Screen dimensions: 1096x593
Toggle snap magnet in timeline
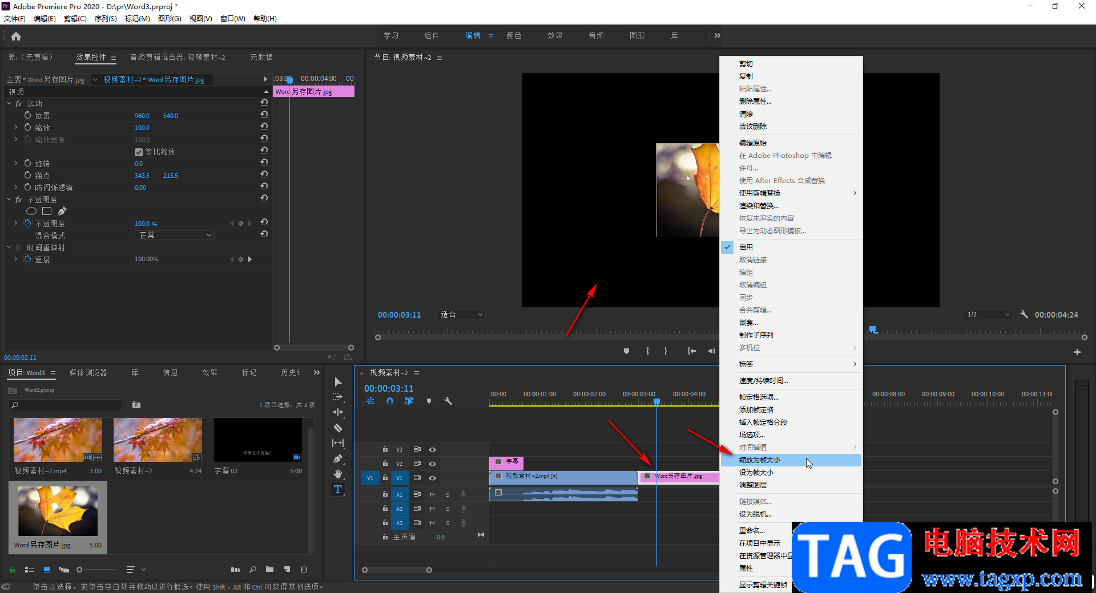click(x=390, y=401)
